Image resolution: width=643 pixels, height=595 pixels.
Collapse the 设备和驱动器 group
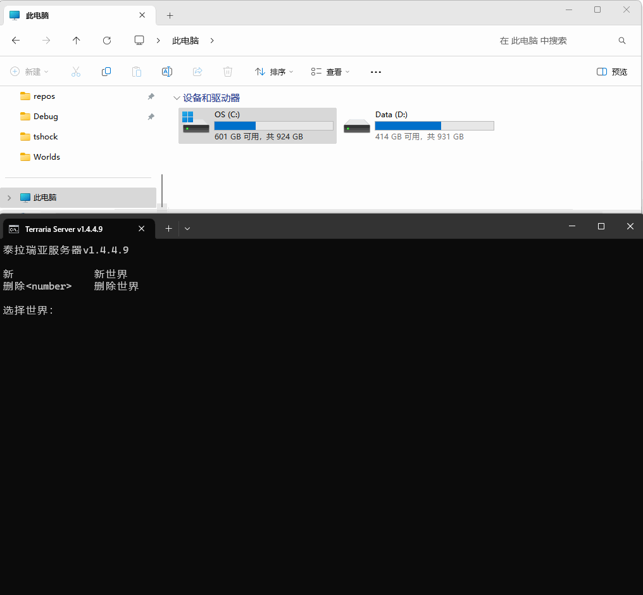click(177, 98)
